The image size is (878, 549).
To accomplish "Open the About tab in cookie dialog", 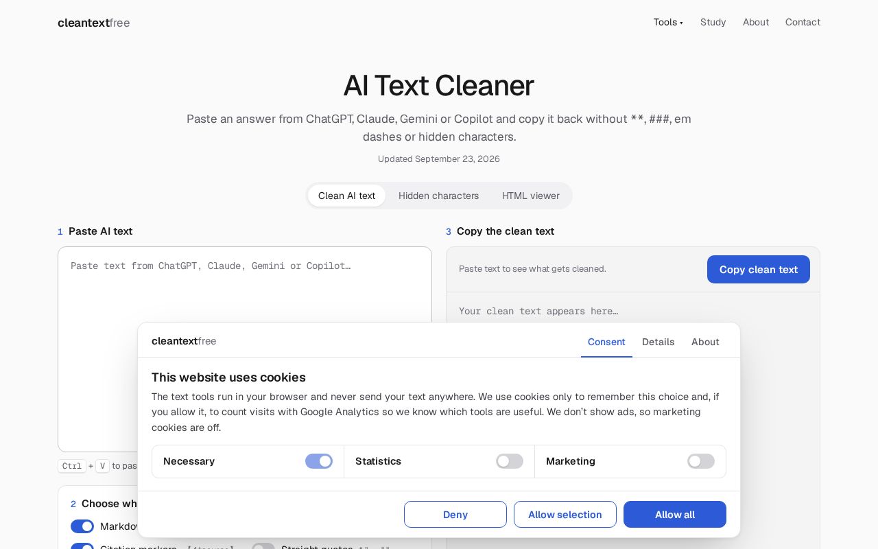I will coord(705,342).
